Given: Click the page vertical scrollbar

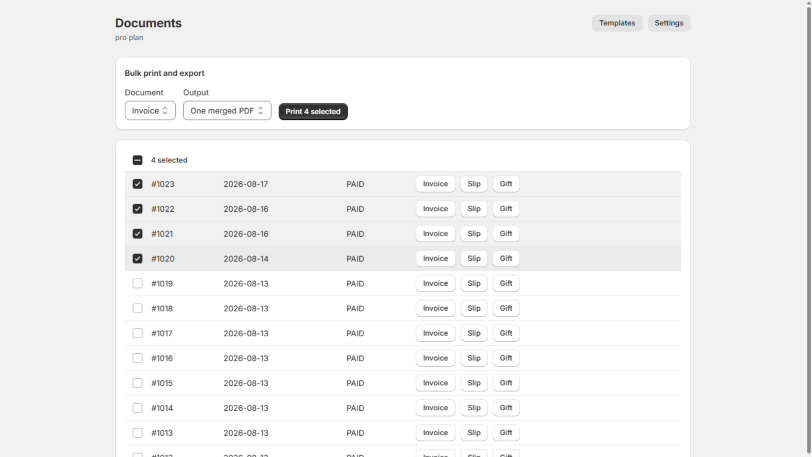Looking at the screenshot, I should pos(809,228).
